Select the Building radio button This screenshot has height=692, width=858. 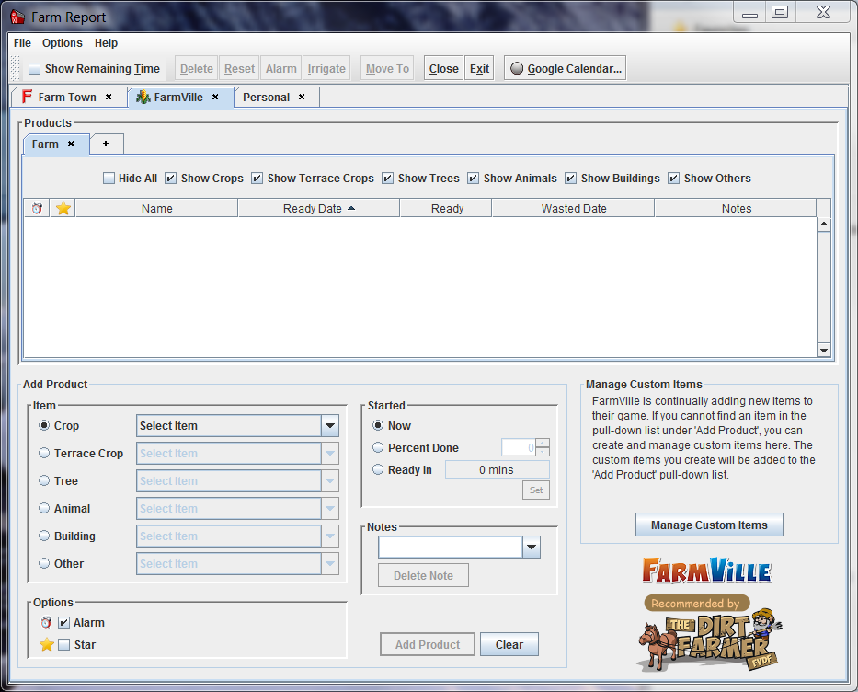click(44, 536)
